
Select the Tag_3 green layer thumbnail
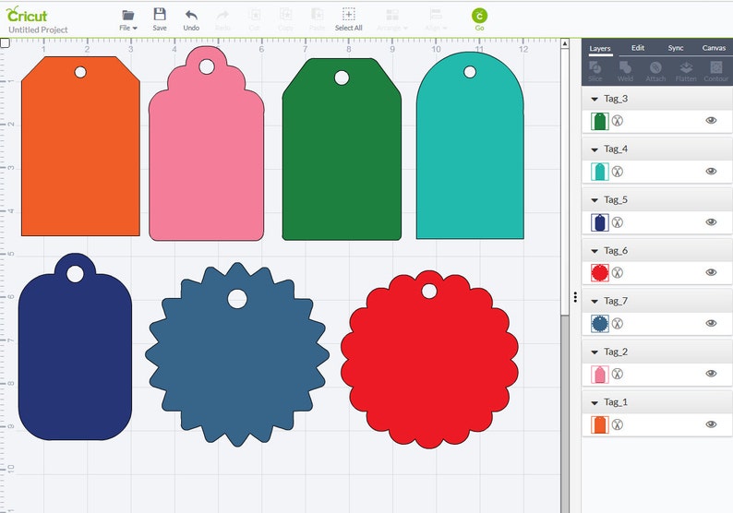(600, 121)
